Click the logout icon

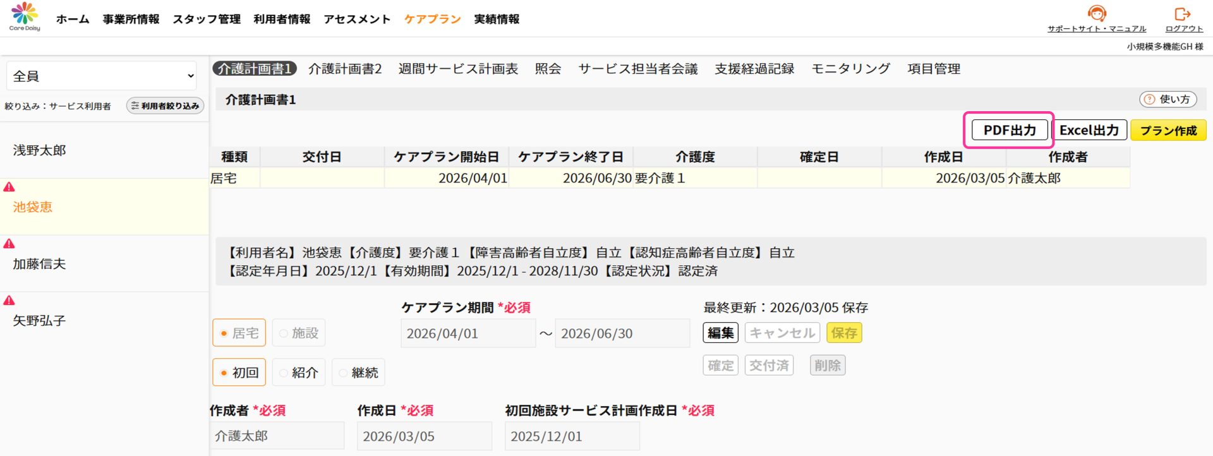click(x=1183, y=14)
